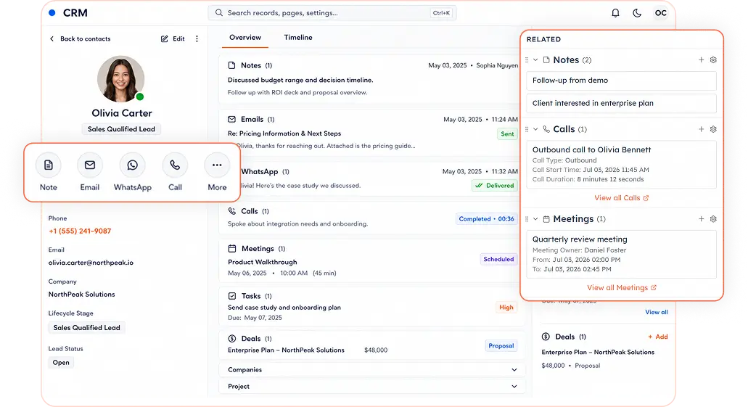The height and width of the screenshot is (407, 748).
Task: Switch to the Overview tab
Action: tap(245, 38)
